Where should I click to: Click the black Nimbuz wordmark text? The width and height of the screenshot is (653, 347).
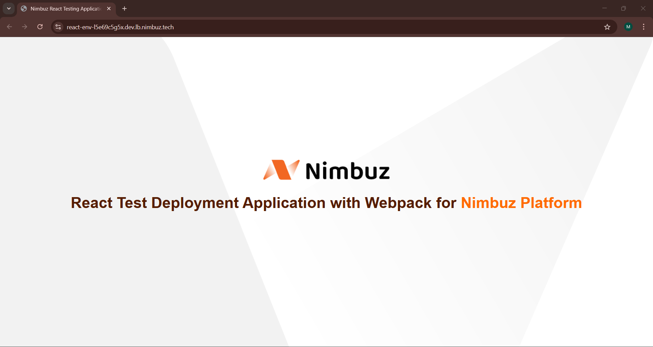[348, 171]
